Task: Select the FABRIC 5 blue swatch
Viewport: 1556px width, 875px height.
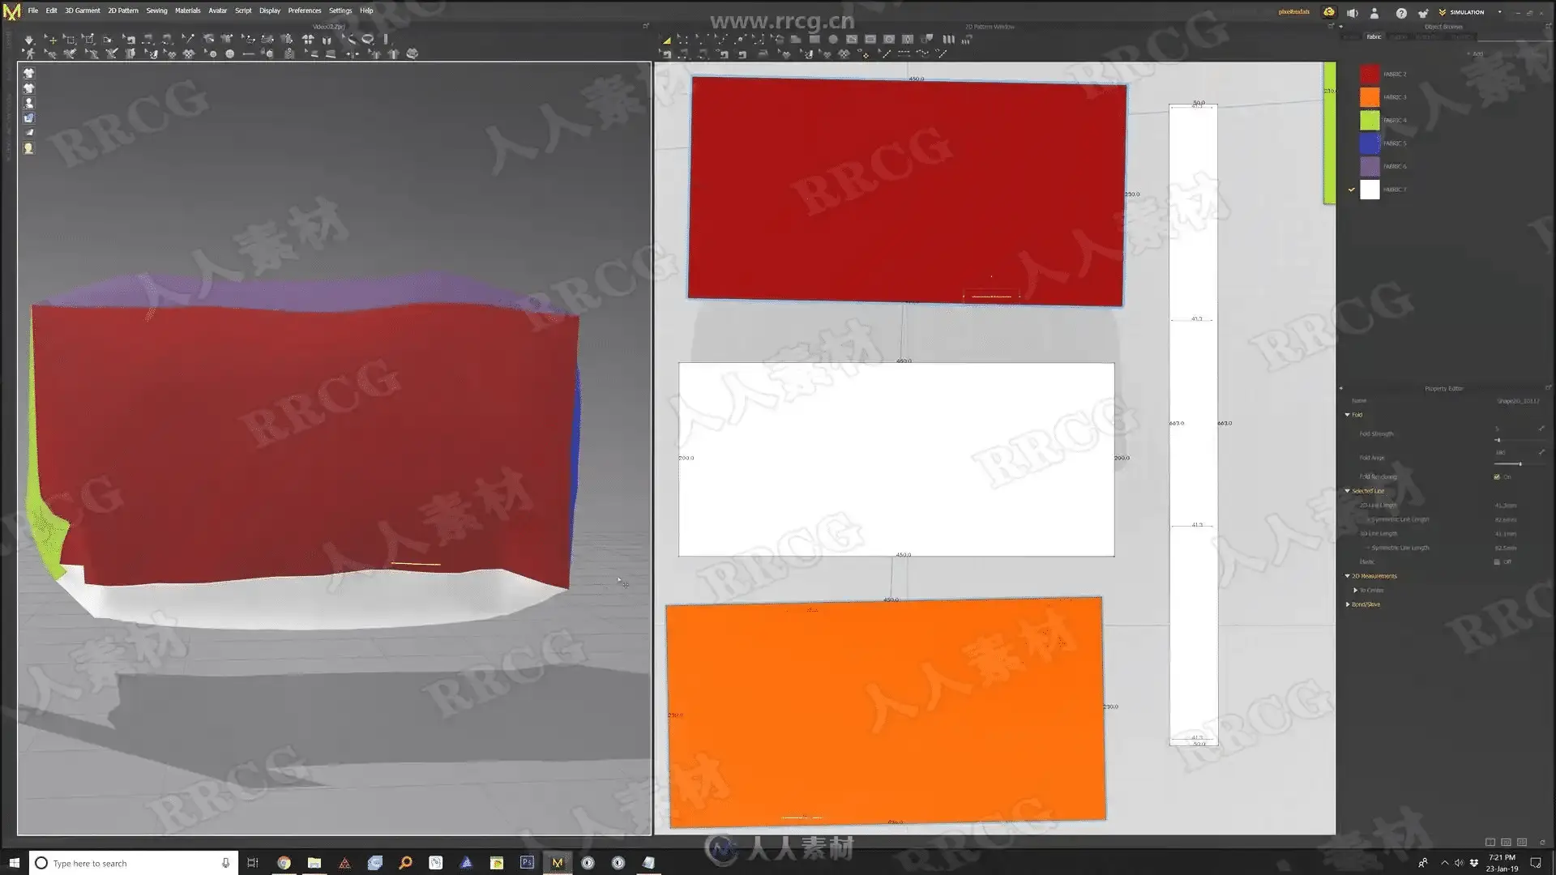Action: 1370,143
